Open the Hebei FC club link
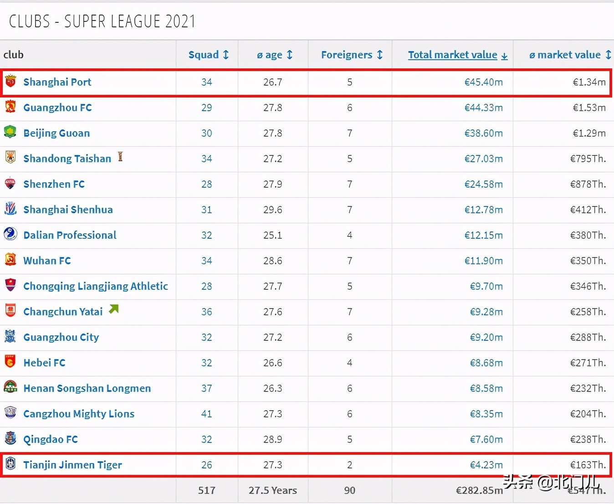The image size is (614, 504). [45, 363]
